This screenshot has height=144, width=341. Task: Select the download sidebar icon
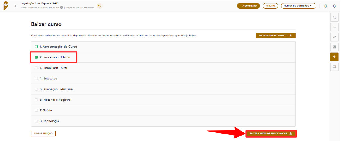click(x=334, y=57)
